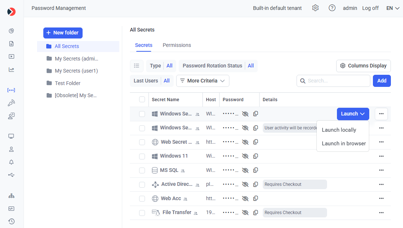Screen dimensions: 403x228
Task: Open the analytics line chart sidebar icon
Action: click(11, 70)
